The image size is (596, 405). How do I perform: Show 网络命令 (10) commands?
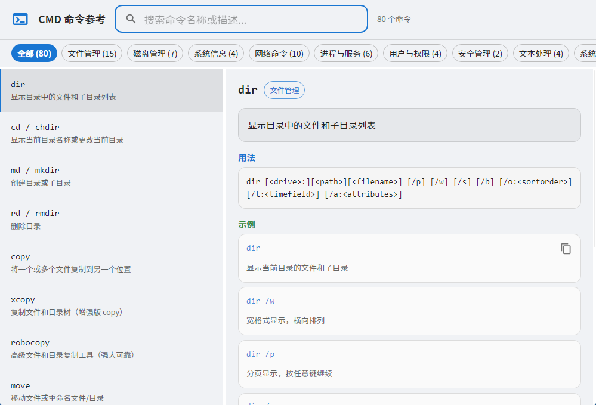click(x=279, y=54)
